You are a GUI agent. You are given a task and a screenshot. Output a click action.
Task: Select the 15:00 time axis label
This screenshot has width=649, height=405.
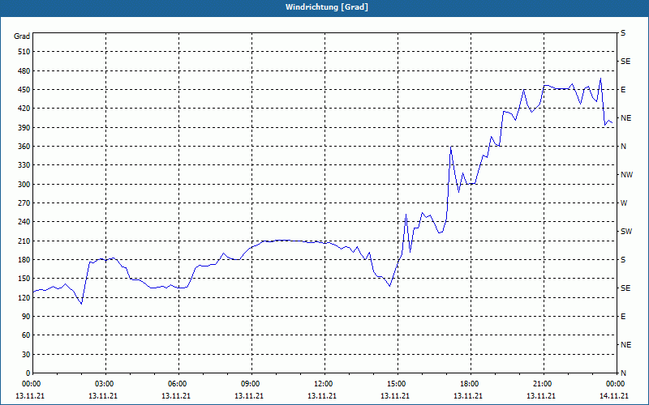(397, 383)
